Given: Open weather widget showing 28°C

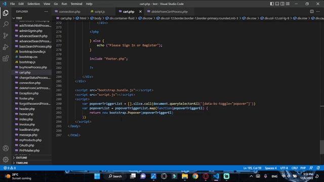Looking at the screenshot, I should click(19, 176).
